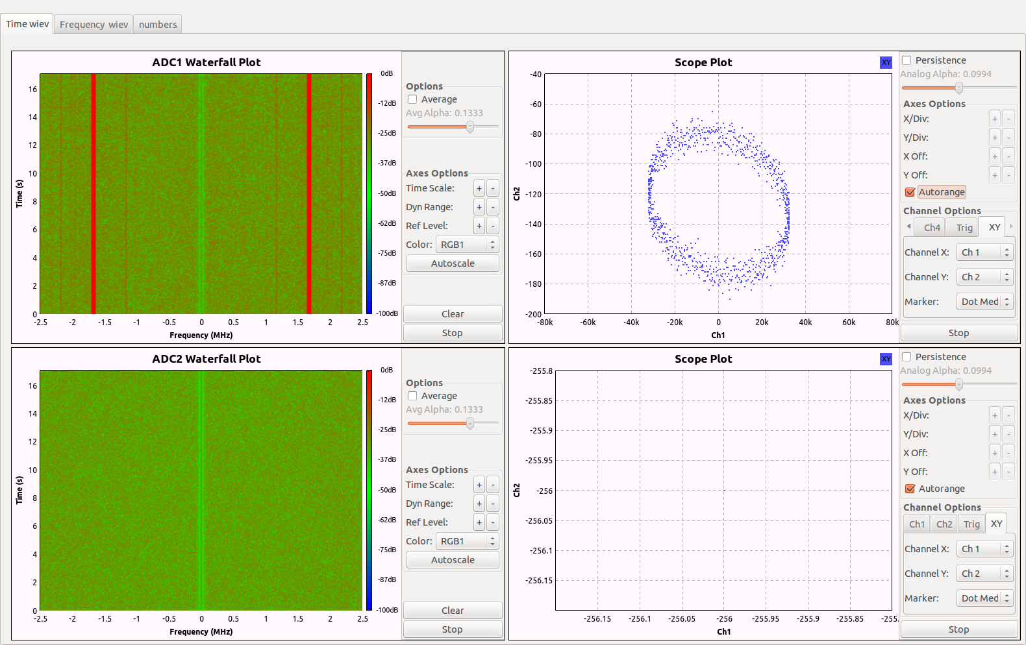Decrease ADC1 Dyn Range with minus button
This screenshot has width=1026, height=645.
tap(493, 208)
